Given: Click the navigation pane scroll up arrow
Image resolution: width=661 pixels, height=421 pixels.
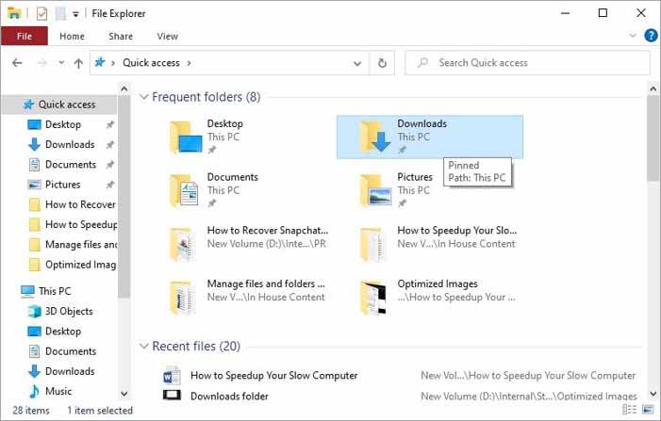Looking at the screenshot, I should point(124,89).
